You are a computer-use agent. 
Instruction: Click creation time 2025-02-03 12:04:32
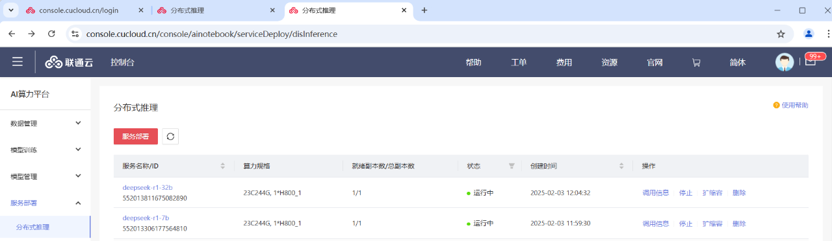560,192
